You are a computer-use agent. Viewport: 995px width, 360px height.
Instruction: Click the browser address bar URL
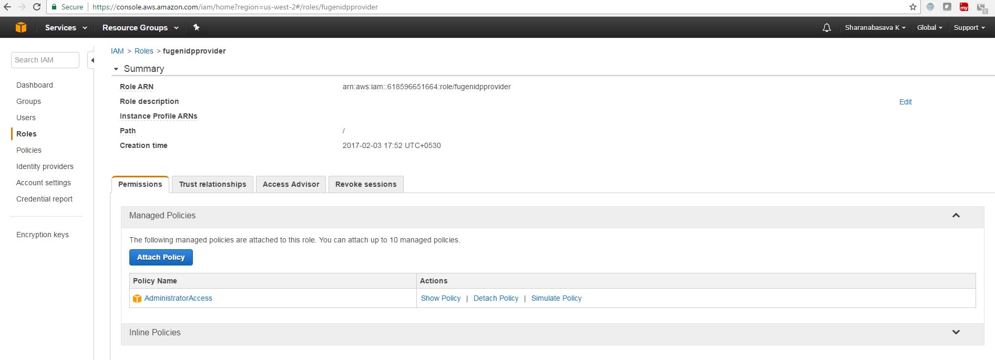pyautogui.click(x=235, y=7)
